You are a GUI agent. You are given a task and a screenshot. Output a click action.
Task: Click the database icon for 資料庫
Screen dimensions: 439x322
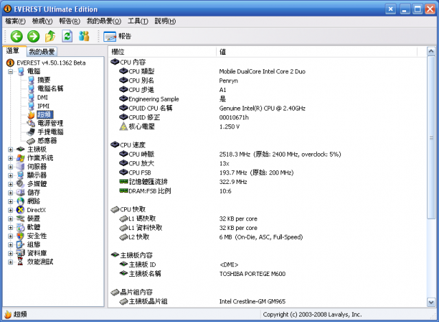tap(21, 253)
